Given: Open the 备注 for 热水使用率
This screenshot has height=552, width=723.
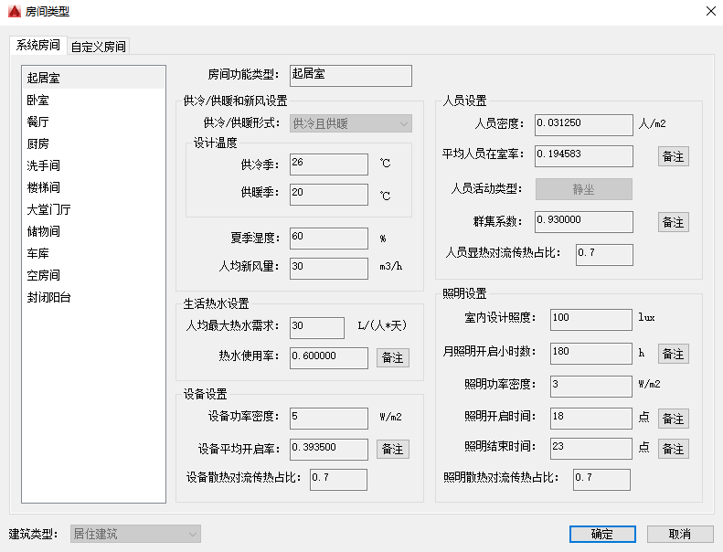Looking at the screenshot, I should (x=393, y=358).
